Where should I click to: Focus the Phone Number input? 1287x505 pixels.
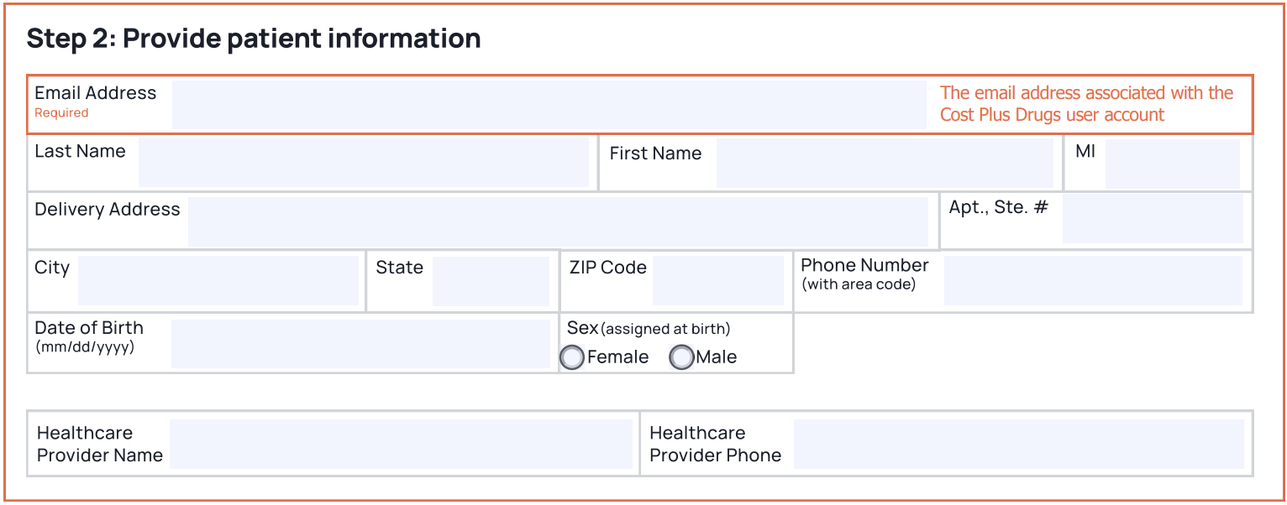click(x=1093, y=280)
